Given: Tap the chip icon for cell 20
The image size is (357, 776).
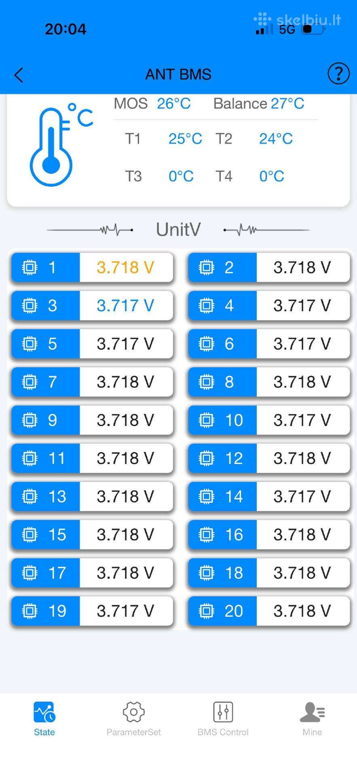Looking at the screenshot, I should pyautogui.click(x=206, y=611).
